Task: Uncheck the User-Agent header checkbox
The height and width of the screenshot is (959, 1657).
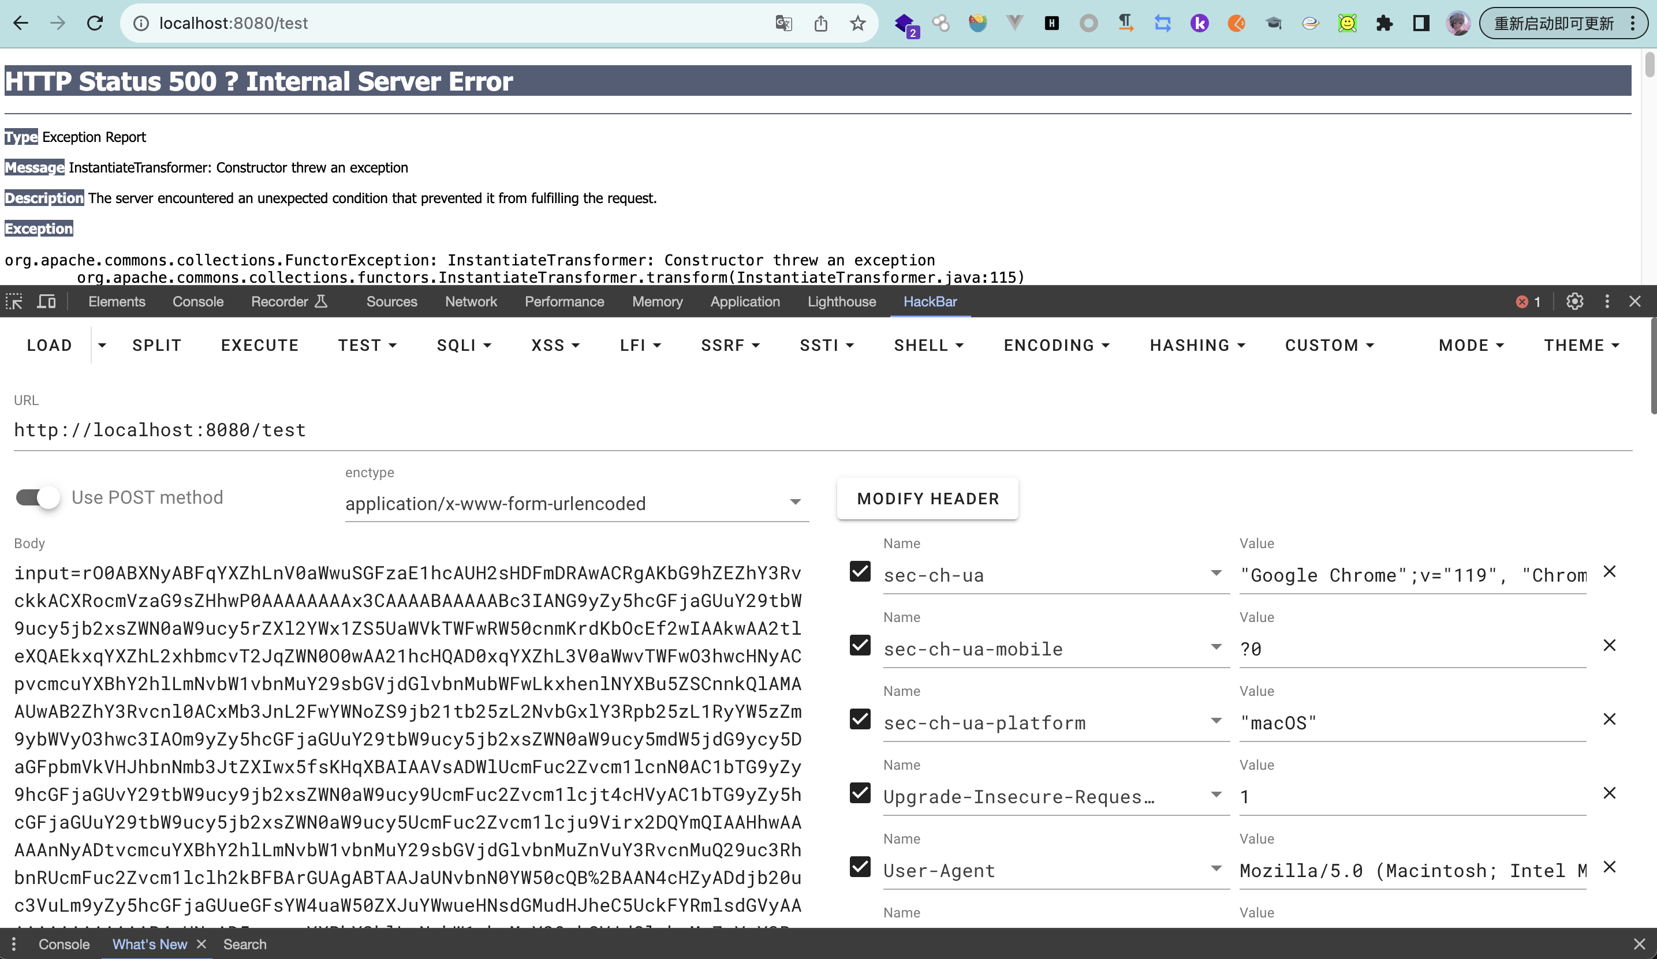Action: click(x=860, y=867)
